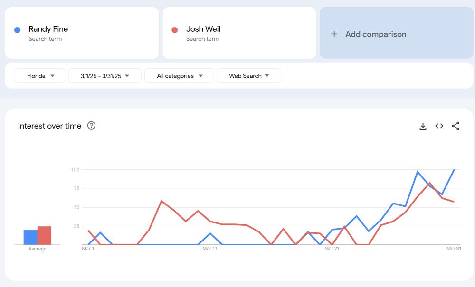Click the red Average bar
This screenshot has width=475, height=287.
click(44, 235)
